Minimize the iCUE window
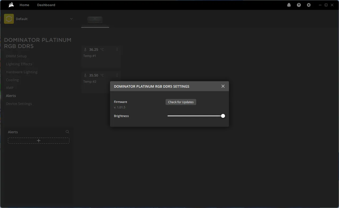 point(320,5)
